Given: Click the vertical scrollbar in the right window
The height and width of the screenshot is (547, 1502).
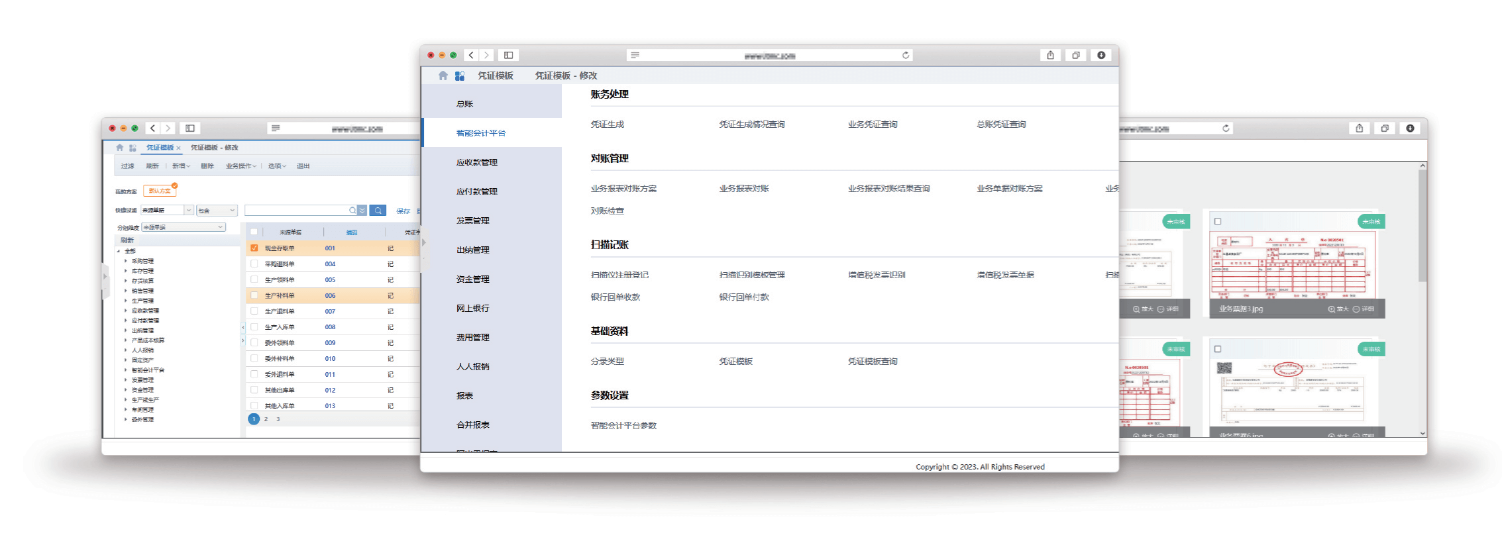Looking at the screenshot, I should click(x=1422, y=225).
